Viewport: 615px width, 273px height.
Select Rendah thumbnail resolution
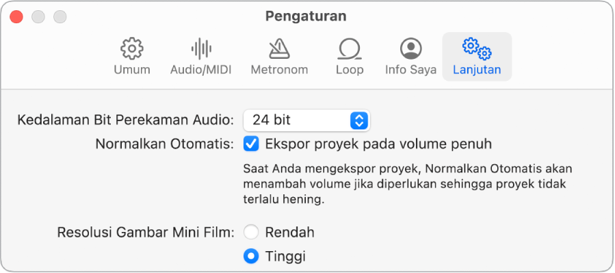tap(251, 232)
